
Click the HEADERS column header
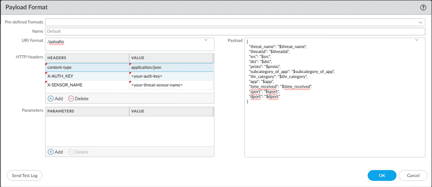(87, 58)
